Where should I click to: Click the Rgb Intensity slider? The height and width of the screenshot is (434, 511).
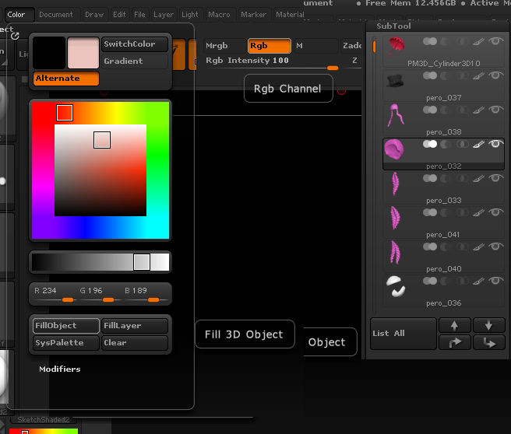tap(272, 64)
